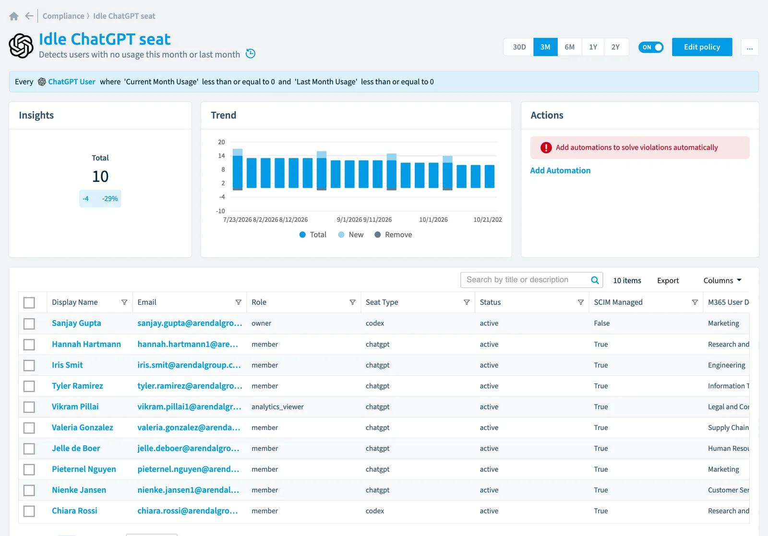Switch to the 30D time range
768x536 pixels.
click(x=519, y=47)
